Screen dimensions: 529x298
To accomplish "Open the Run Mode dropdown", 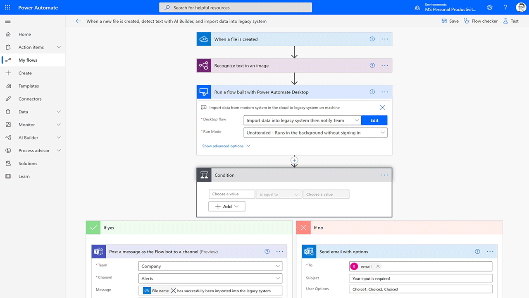I will coord(315,132).
